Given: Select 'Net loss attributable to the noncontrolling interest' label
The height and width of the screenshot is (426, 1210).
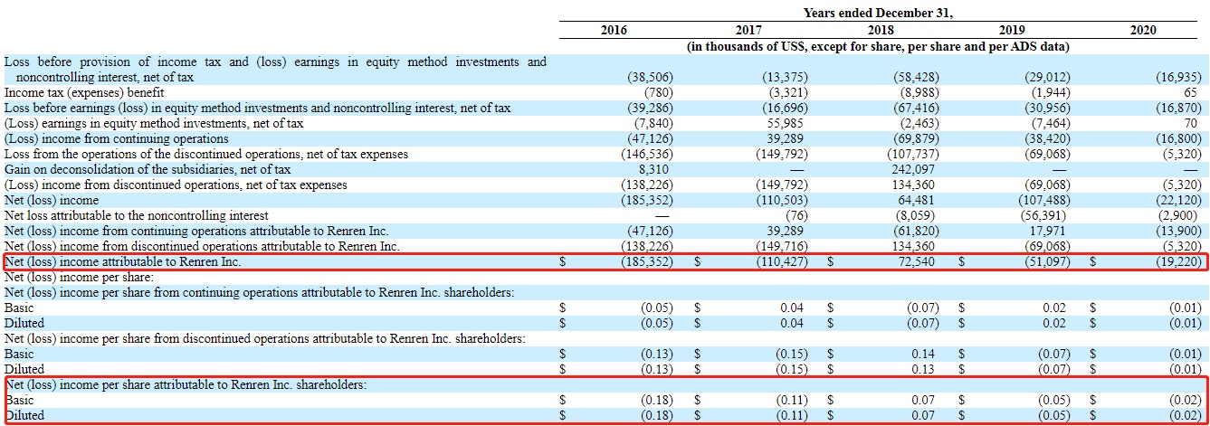Looking at the screenshot, I should 137,215.
